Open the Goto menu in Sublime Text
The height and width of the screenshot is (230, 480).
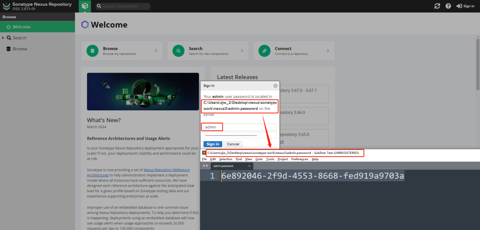[x=259, y=159]
